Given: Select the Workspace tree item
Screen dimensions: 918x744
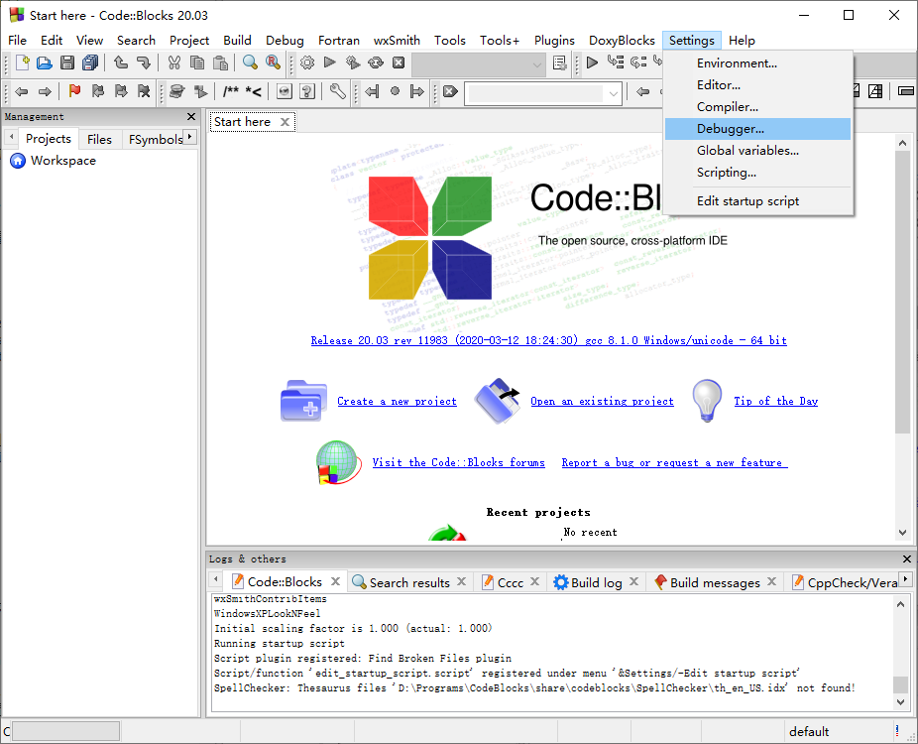Looking at the screenshot, I should coord(62,161).
